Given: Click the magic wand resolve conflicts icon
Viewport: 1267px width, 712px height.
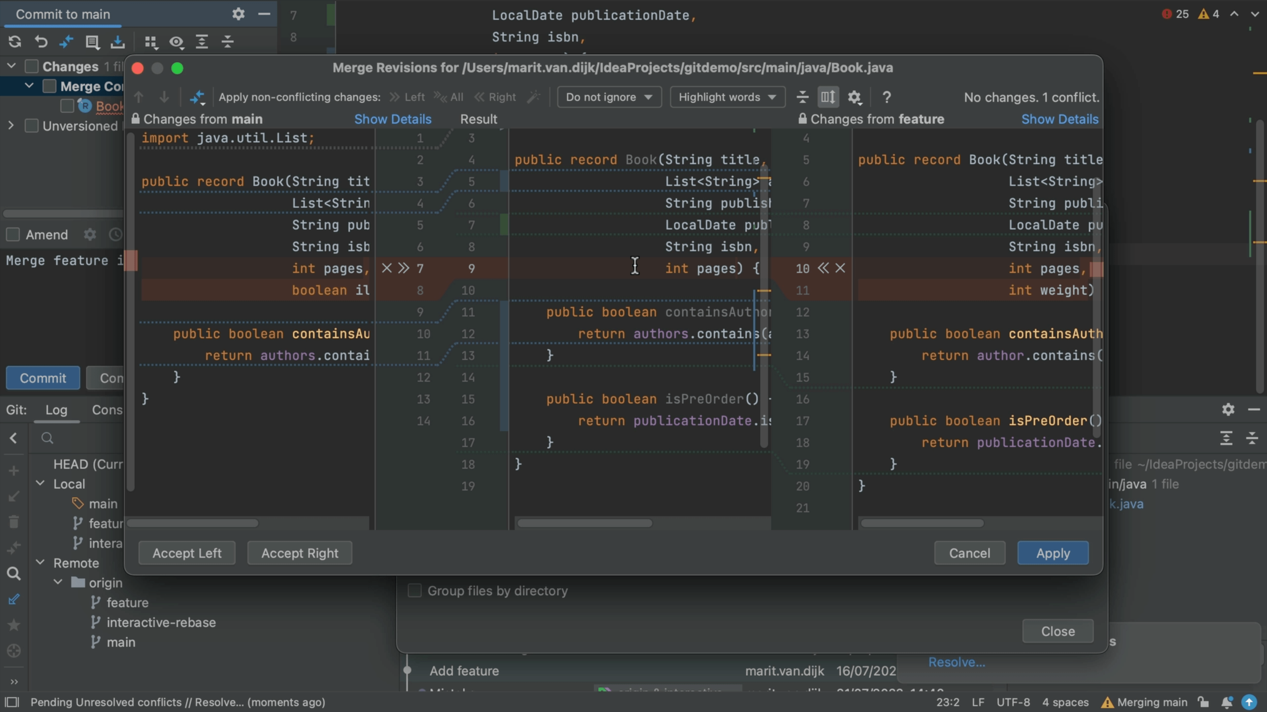Looking at the screenshot, I should click(533, 97).
